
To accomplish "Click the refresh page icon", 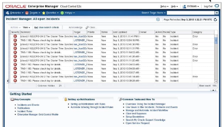I will click(x=215, y=20).
